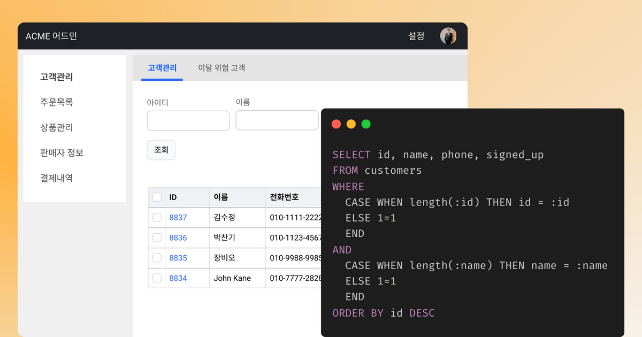Check the row checkbox for 김수정
The width and height of the screenshot is (642, 337).
[x=157, y=217]
